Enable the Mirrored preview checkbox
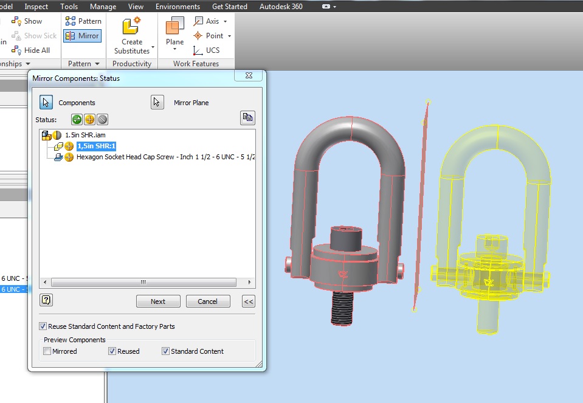This screenshot has height=403, width=583. tap(47, 351)
